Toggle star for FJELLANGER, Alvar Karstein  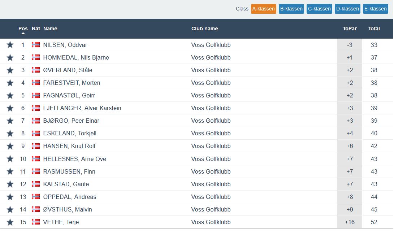[10, 108]
